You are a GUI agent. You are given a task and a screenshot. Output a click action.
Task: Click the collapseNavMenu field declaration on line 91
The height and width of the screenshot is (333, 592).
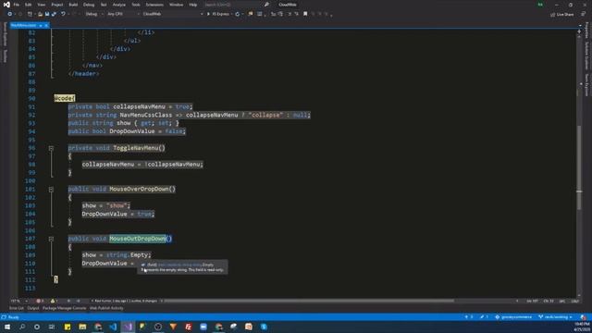[130, 106]
